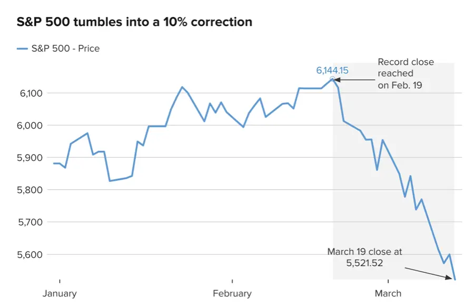The height and width of the screenshot is (308, 474).
Task: Click the arrow pointing at the March 19 close
Action: [428, 273]
